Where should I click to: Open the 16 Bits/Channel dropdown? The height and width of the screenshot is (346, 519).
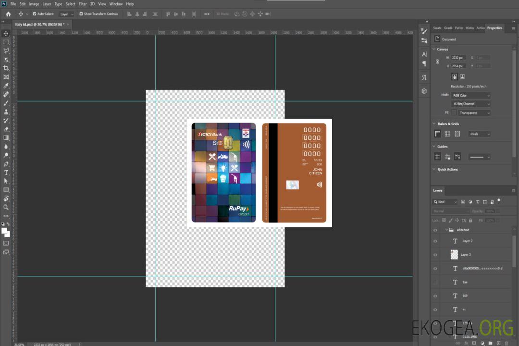pos(471,104)
